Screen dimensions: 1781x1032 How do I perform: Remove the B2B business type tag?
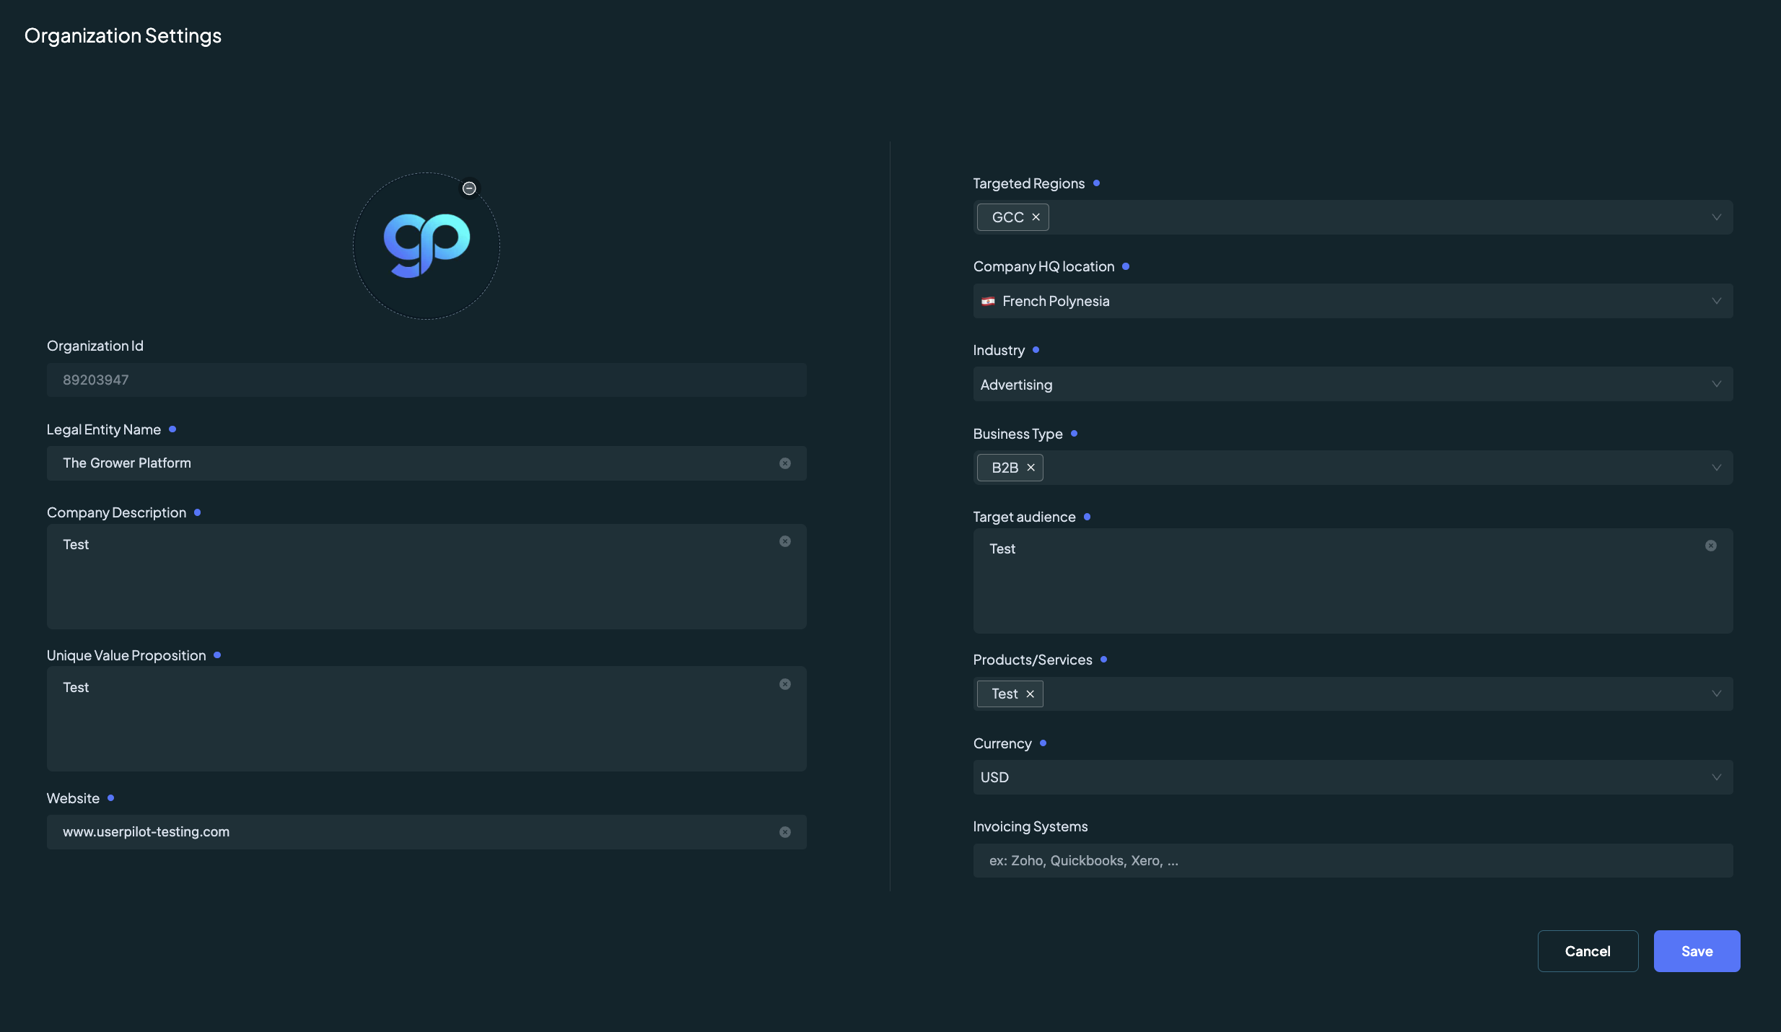(1030, 468)
